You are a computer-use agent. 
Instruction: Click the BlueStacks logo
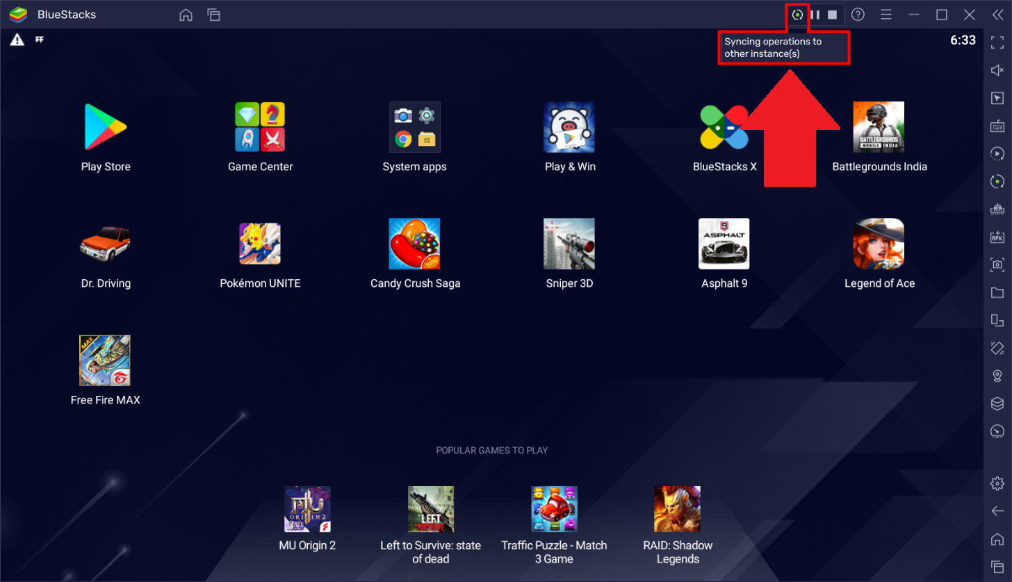[x=18, y=15]
